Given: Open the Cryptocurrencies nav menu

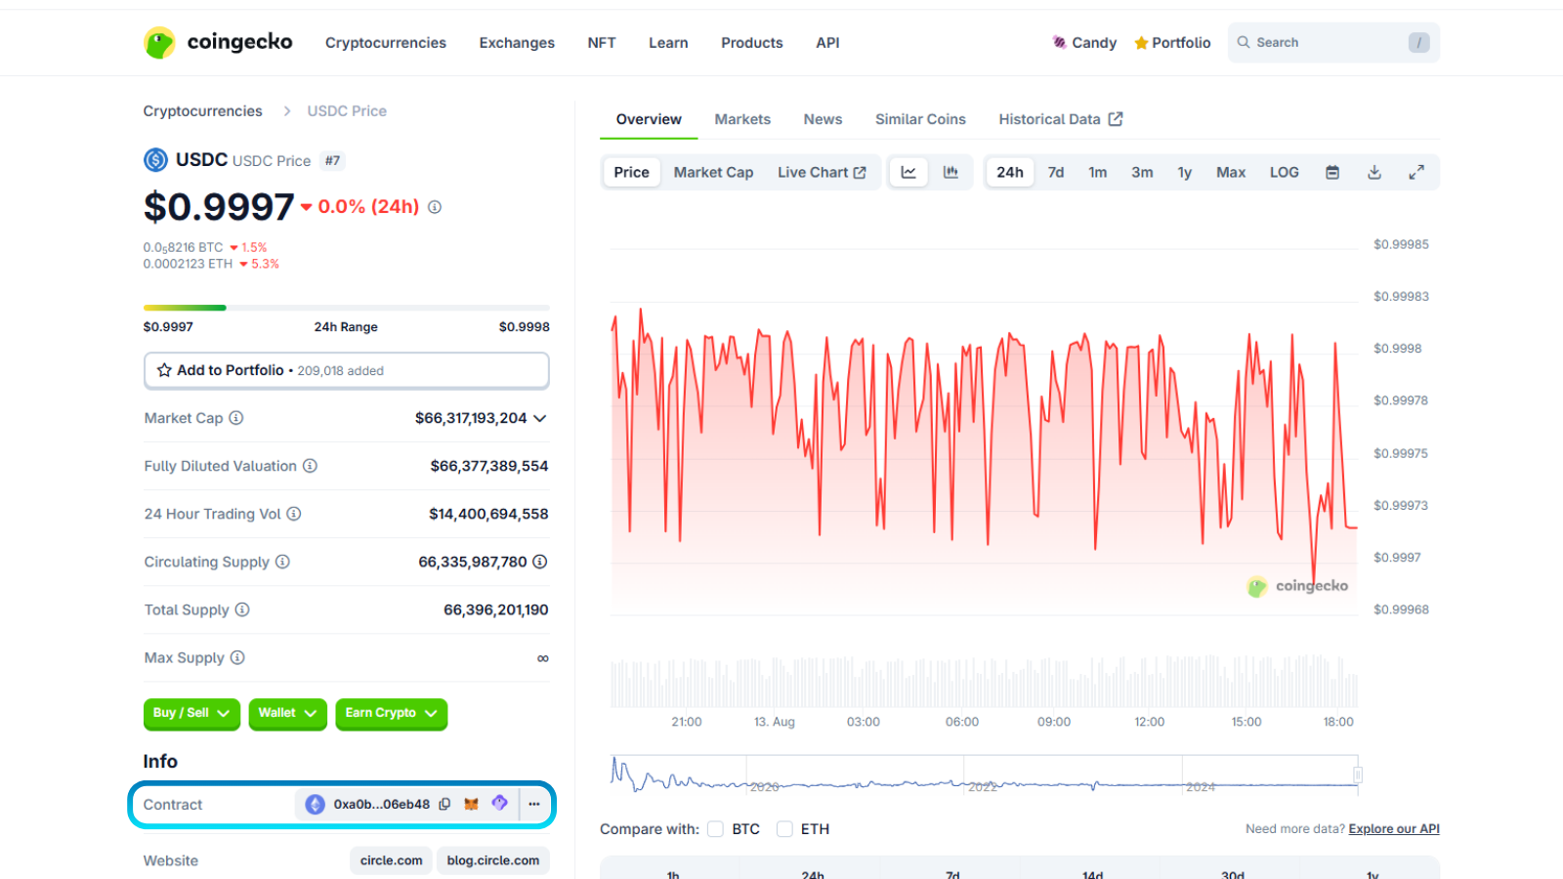Looking at the screenshot, I should tap(386, 43).
